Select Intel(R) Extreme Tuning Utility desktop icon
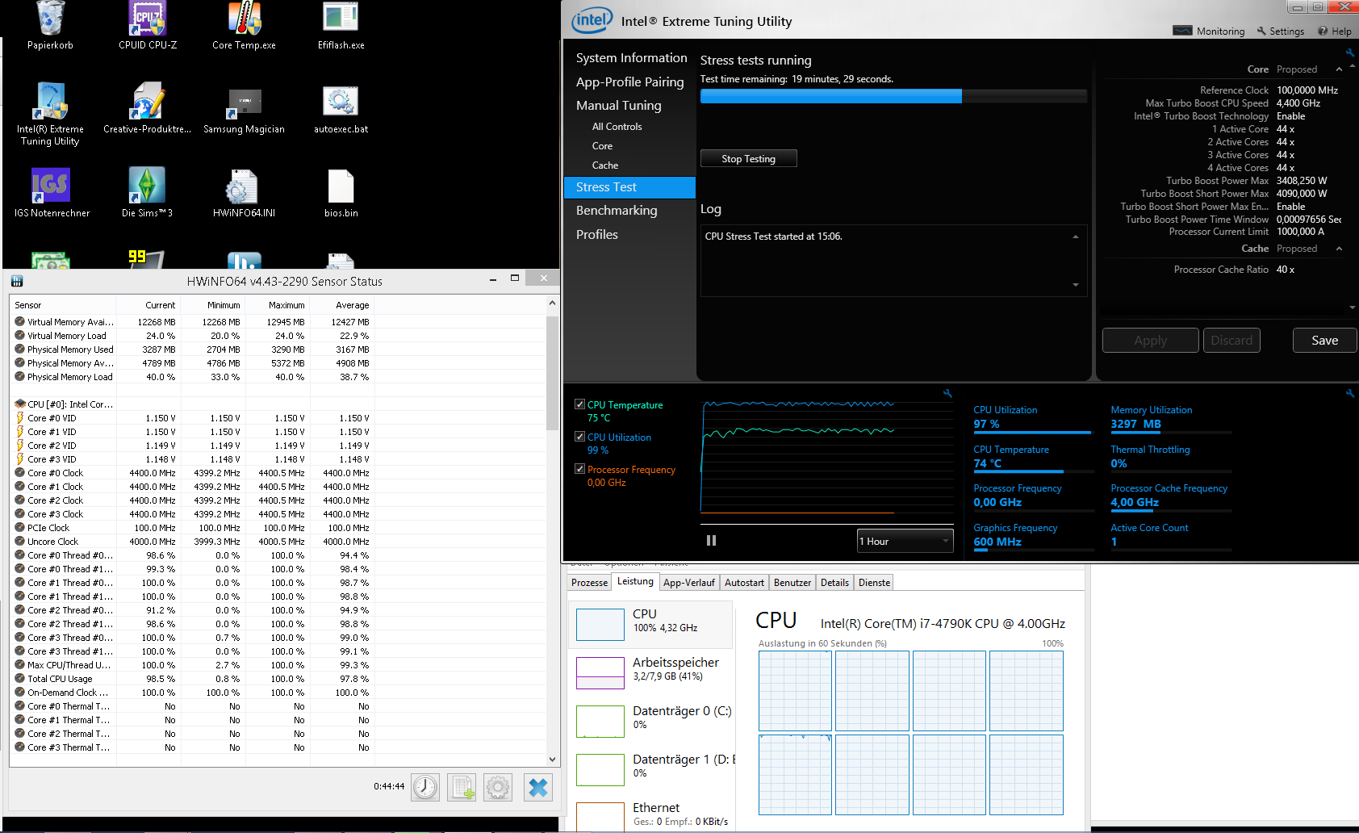1359x833 pixels. [x=50, y=114]
